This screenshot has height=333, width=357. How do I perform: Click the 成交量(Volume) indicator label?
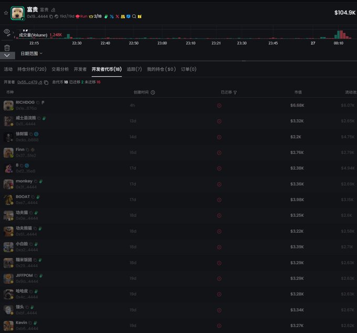tap(33, 35)
